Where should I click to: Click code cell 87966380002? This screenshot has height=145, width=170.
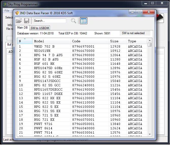pos(83,59)
